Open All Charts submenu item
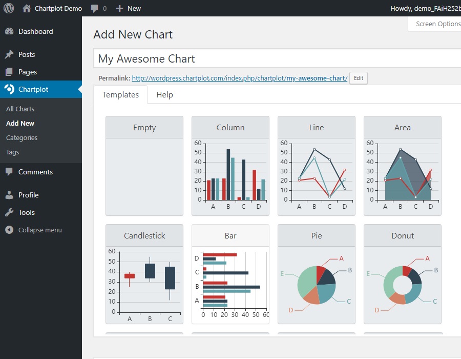Screen dimensions: 461x359 pyautogui.click(x=20, y=109)
